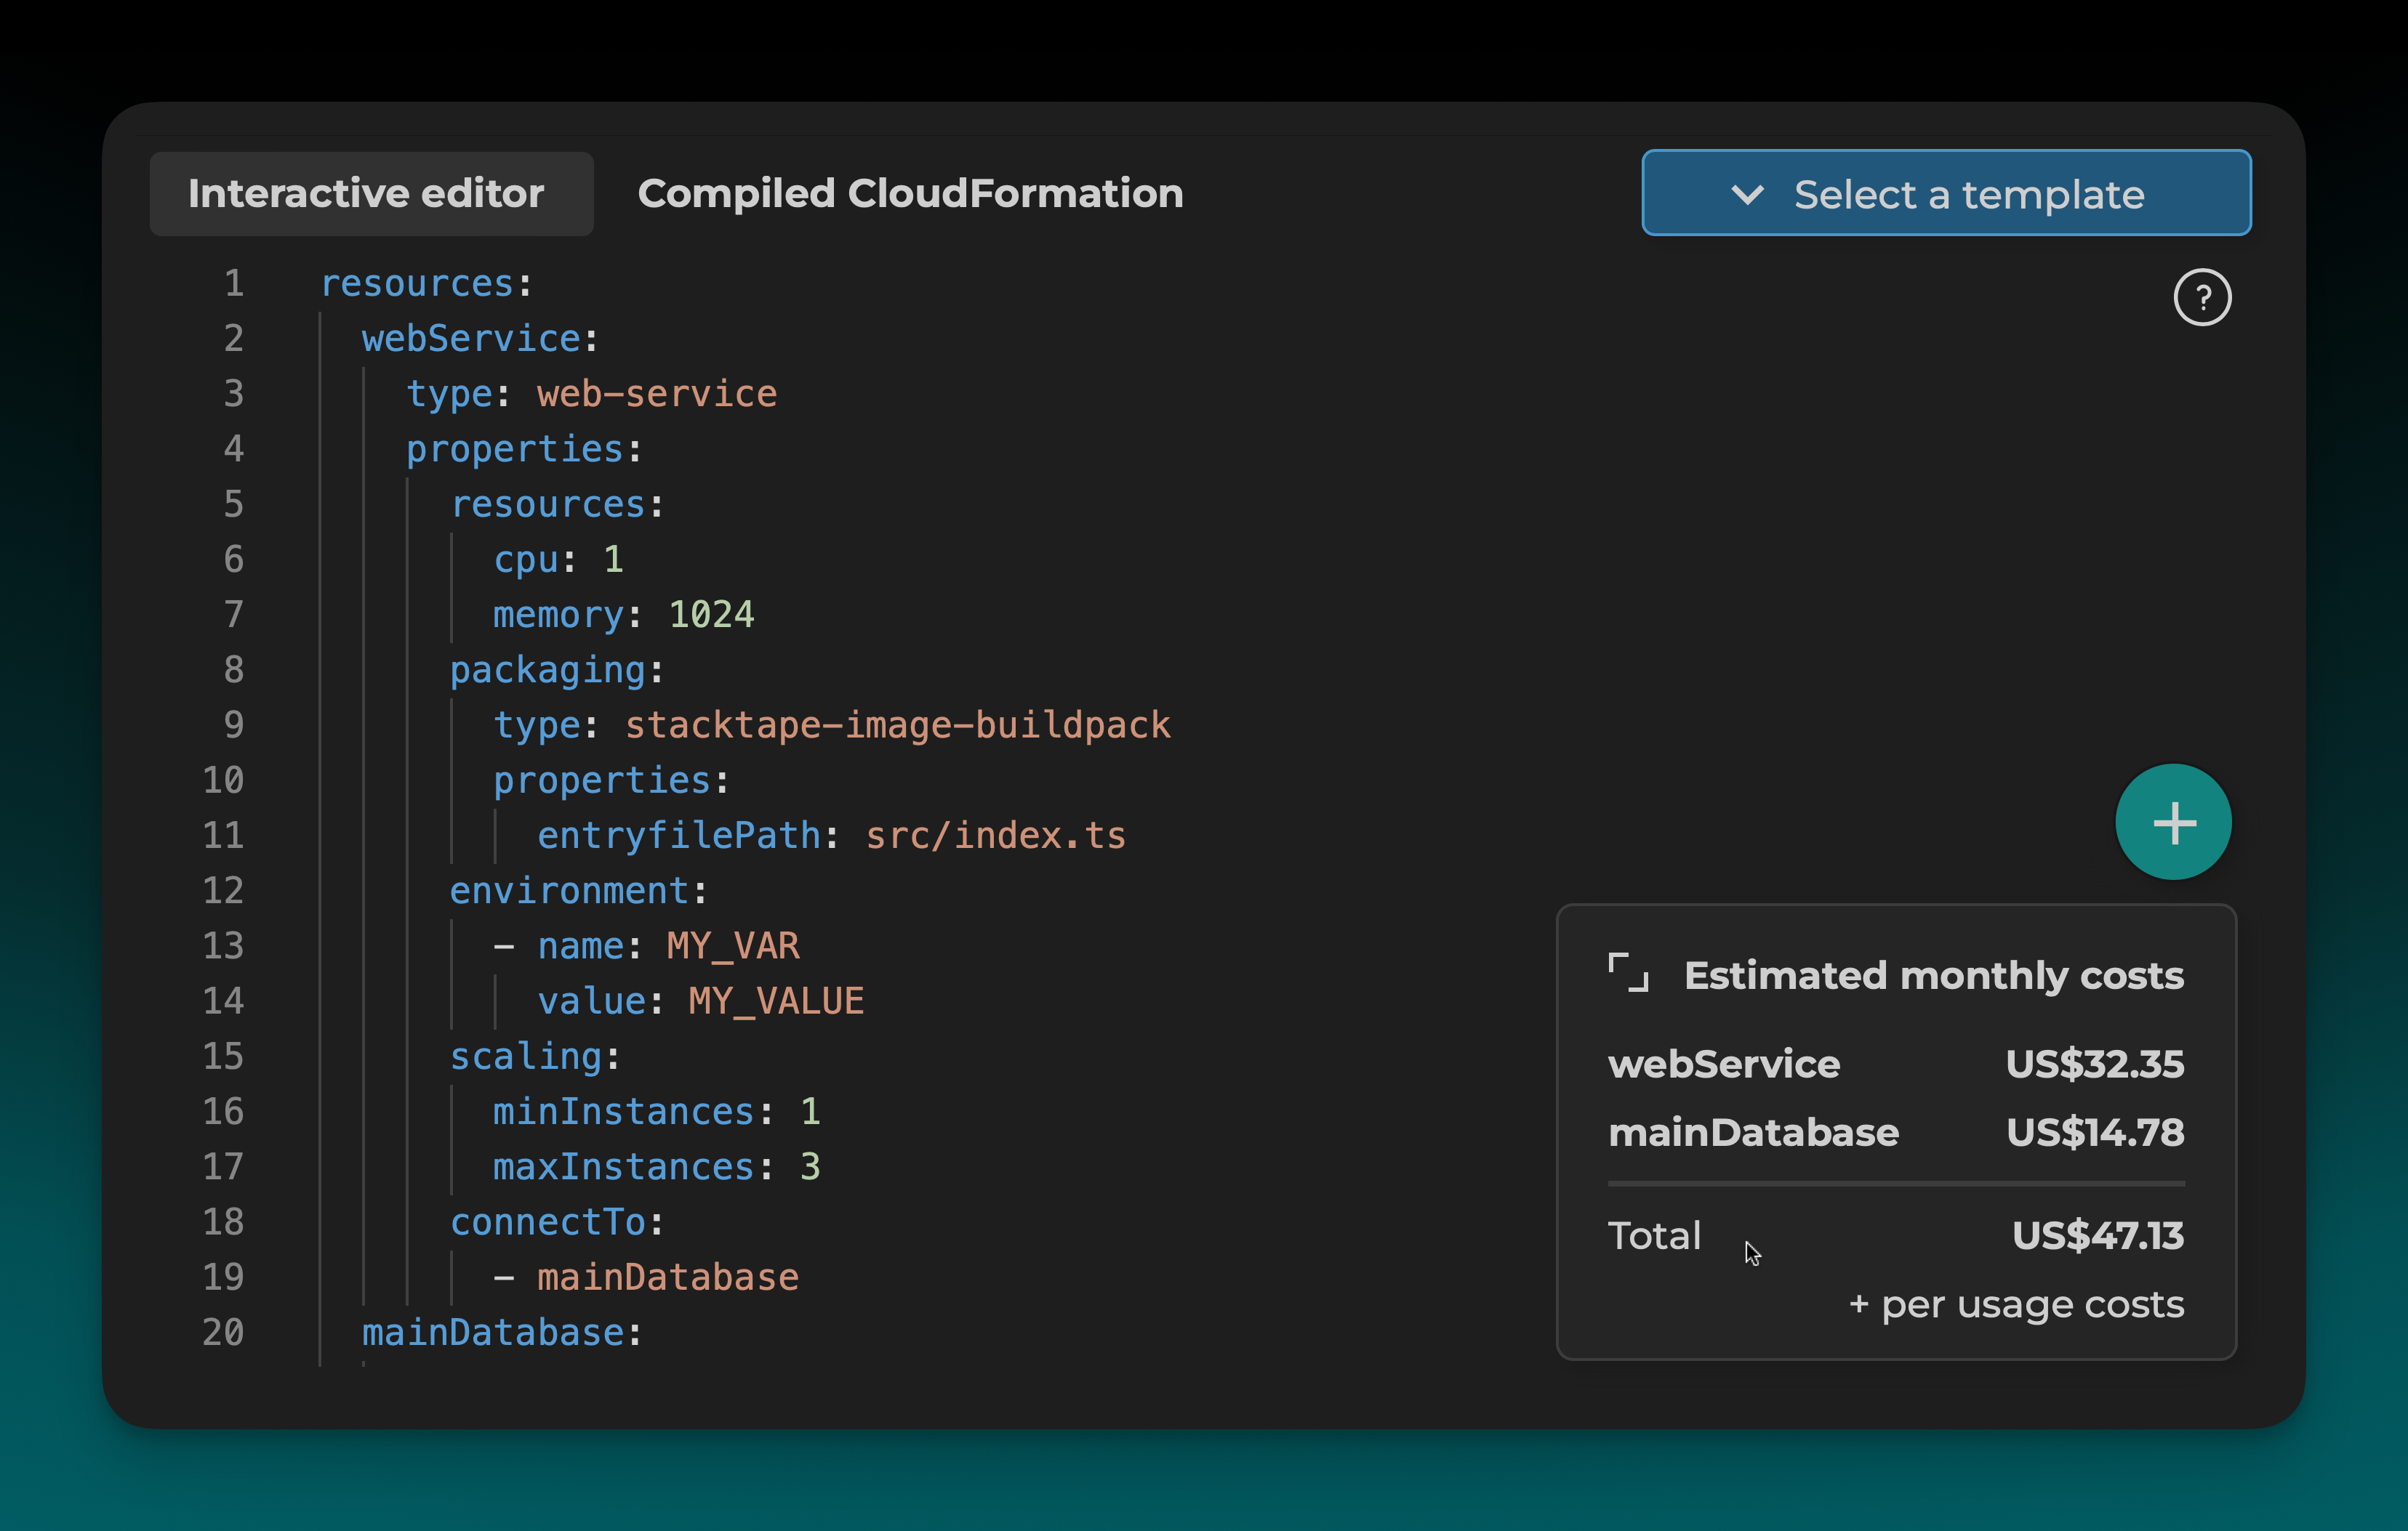Click the memory value 1024
This screenshot has width=2408, height=1531.
tap(711, 615)
